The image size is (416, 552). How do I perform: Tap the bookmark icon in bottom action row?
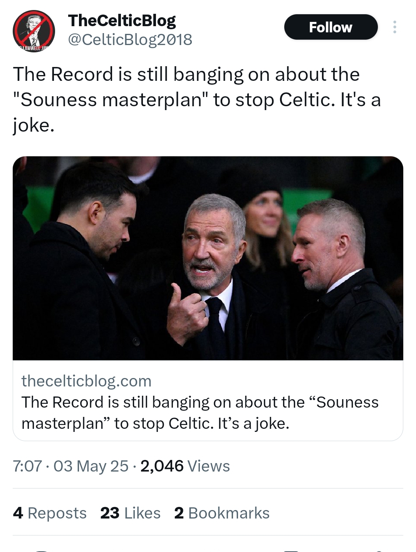(x=291, y=550)
